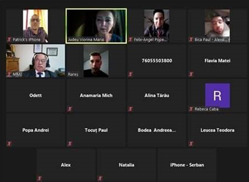
Task: Select the MMI participant video with headphones
Action: 36,61
